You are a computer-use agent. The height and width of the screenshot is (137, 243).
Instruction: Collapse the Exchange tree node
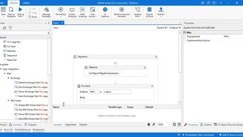[8, 78]
